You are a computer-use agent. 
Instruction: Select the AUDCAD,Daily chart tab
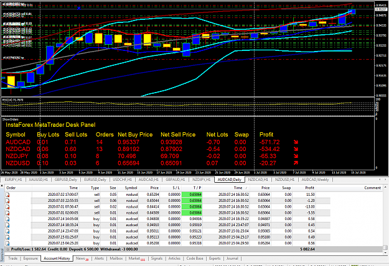[x=230, y=180]
